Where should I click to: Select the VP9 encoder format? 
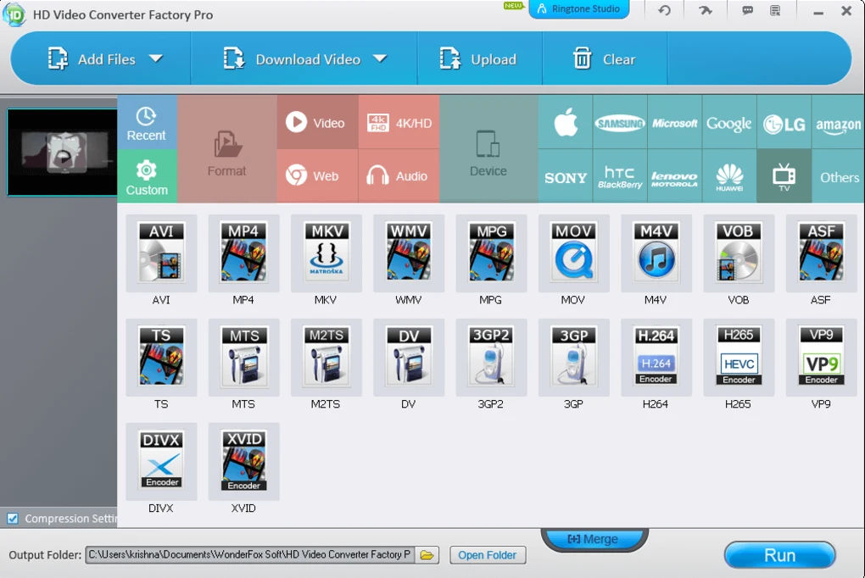click(821, 357)
